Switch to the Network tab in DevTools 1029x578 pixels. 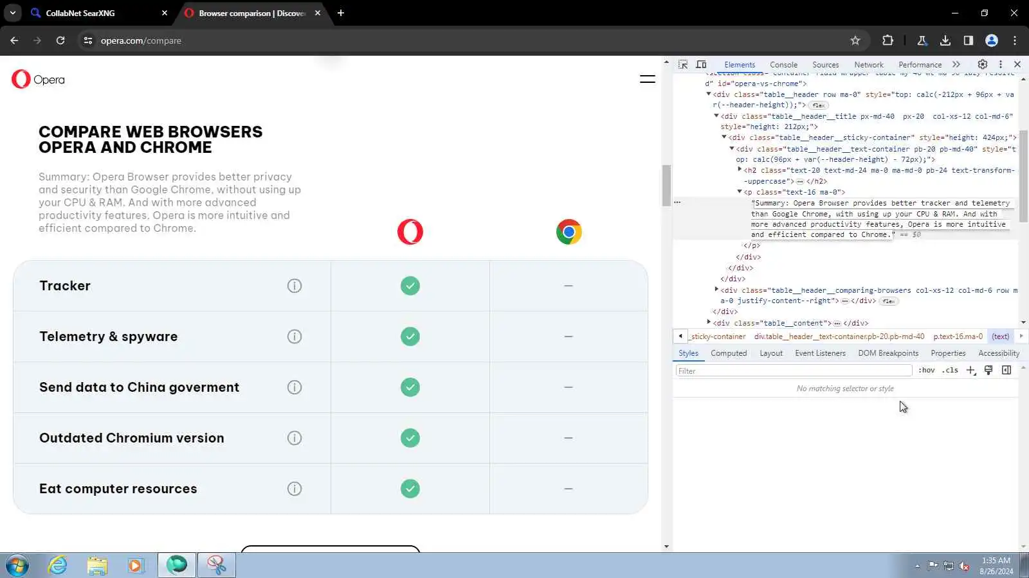[869, 65]
